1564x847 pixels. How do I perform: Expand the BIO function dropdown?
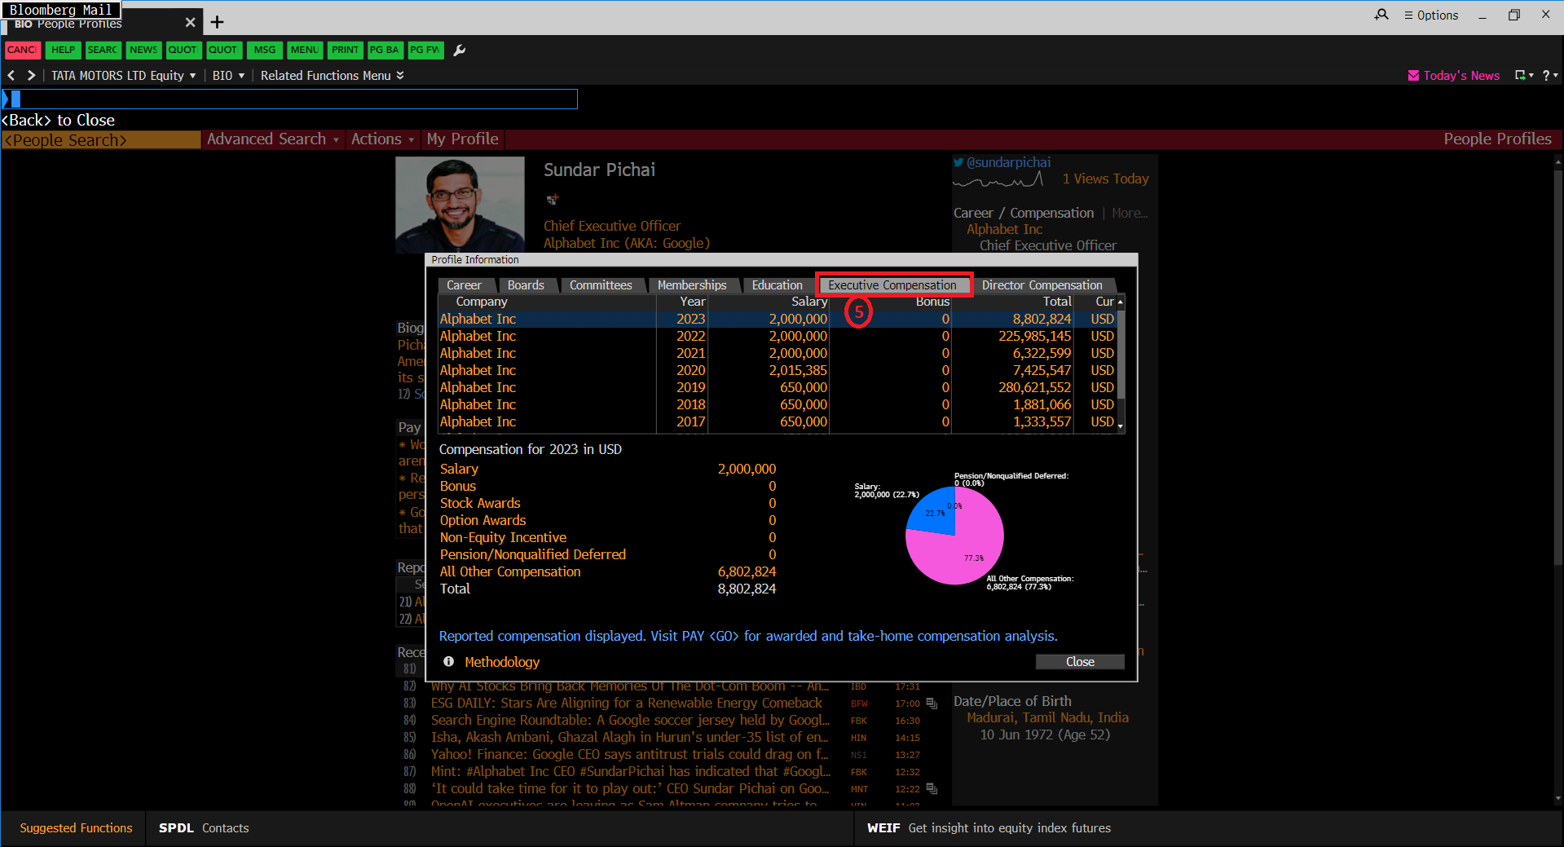(x=228, y=75)
